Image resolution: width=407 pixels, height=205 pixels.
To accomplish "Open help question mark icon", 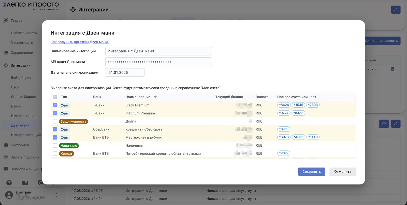I will click(x=9, y=183).
